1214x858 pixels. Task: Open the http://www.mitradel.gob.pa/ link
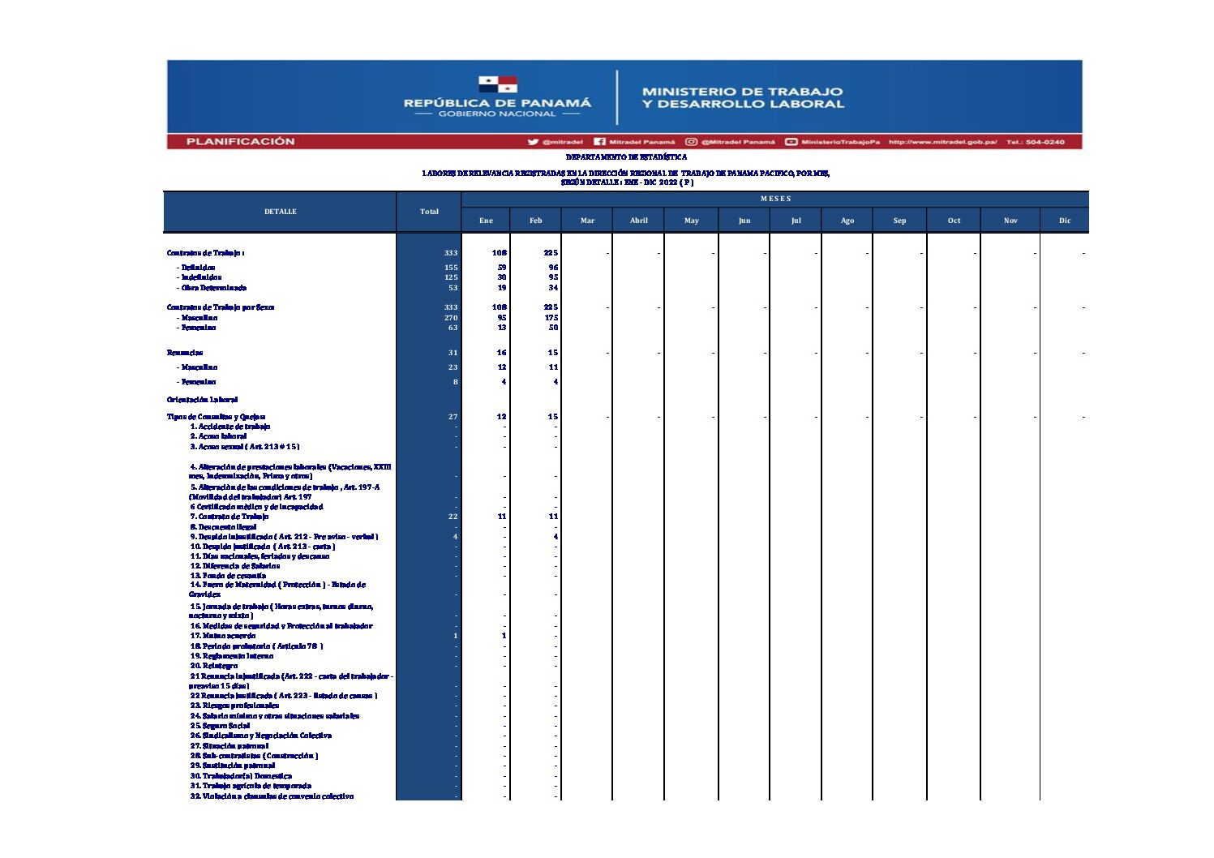click(942, 142)
